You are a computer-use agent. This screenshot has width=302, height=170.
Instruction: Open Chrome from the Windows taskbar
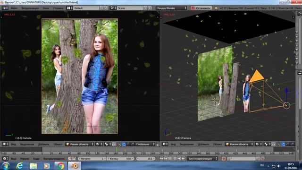pos(60,166)
